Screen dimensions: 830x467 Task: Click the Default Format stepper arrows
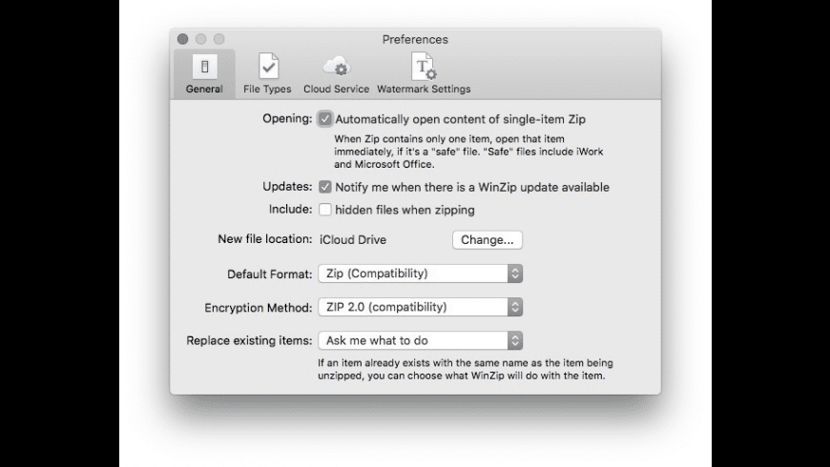pyautogui.click(x=515, y=274)
